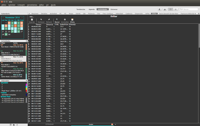Switch to Tendencias view
The height and width of the screenshot is (126, 200).
point(81,9)
